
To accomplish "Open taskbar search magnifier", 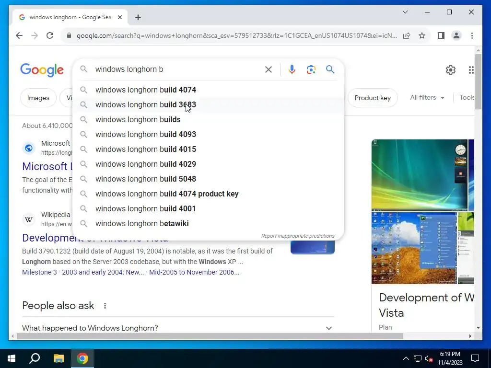I will pos(35,358).
